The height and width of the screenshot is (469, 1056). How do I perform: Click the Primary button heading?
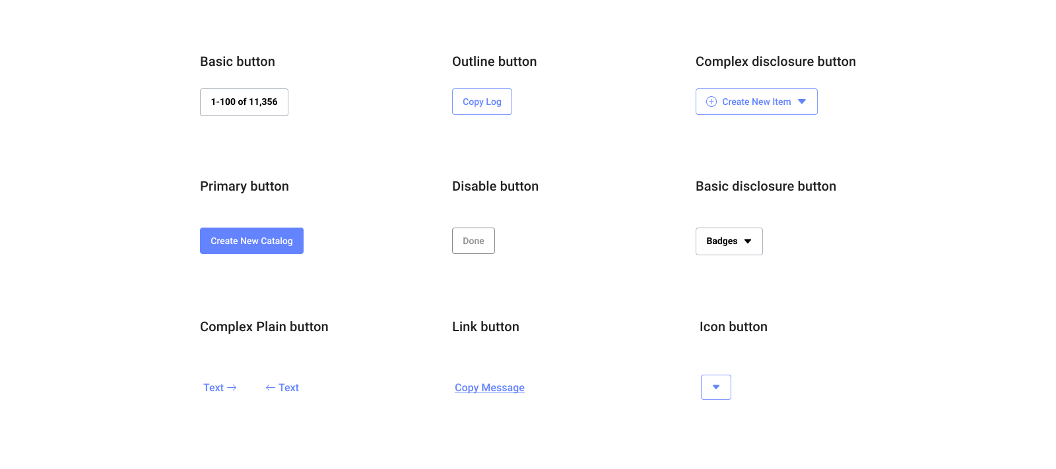coord(244,186)
